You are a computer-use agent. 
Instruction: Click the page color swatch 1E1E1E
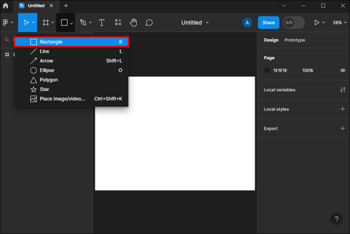pyautogui.click(x=267, y=71)
